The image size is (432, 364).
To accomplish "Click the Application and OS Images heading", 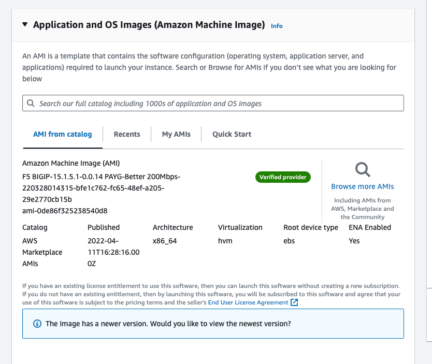I will tap(149, 25).
